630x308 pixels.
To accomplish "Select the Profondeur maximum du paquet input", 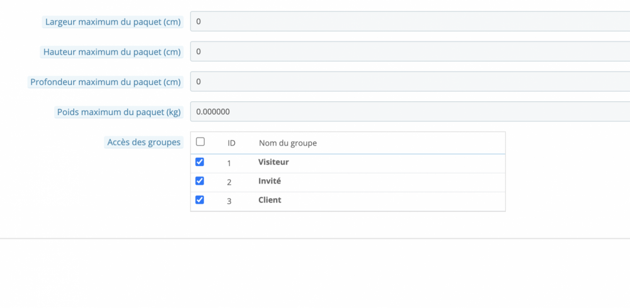I will (x=409, y=82).
